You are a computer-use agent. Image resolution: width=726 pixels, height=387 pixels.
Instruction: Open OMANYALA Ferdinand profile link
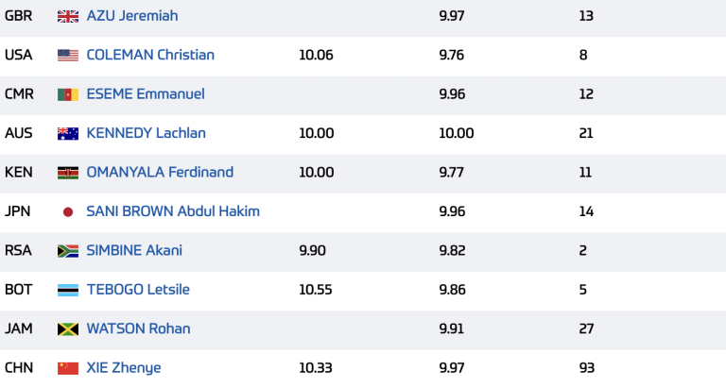[160, 172]
